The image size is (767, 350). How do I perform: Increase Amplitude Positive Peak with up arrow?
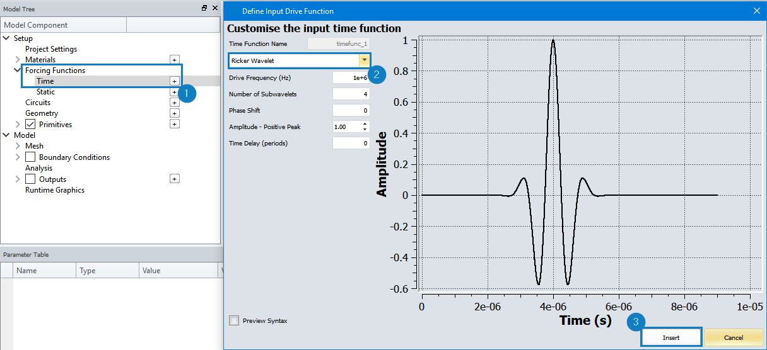click(365, 124)
